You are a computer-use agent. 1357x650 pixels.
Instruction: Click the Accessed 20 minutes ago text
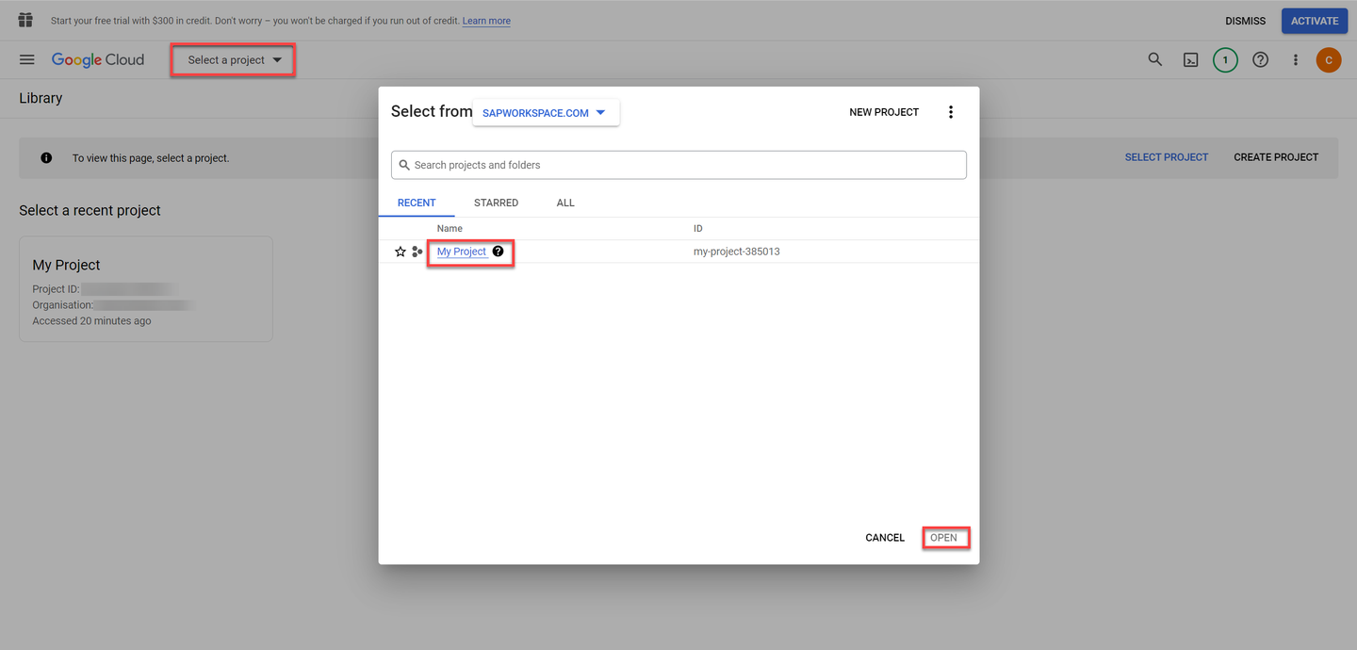(91, 321)
